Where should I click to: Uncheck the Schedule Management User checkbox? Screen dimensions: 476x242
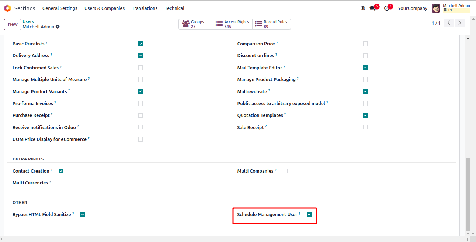(x=309, y=214)
